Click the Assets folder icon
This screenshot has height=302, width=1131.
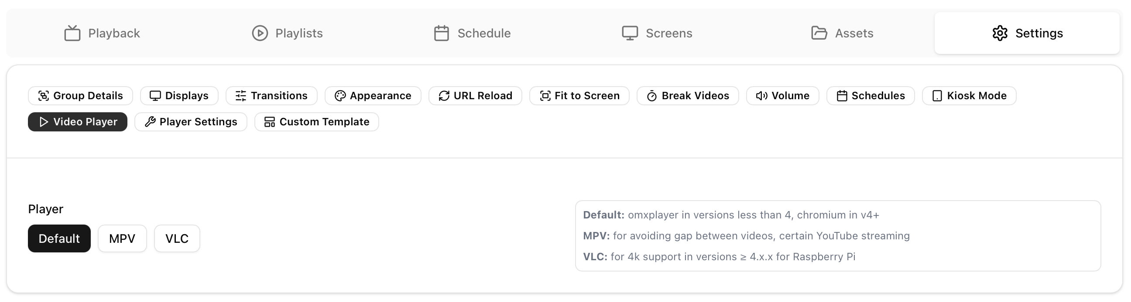point(819,33)
